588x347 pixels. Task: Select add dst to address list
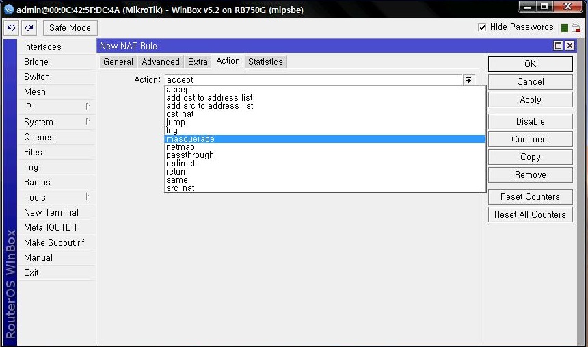click(x=325, y=98)
